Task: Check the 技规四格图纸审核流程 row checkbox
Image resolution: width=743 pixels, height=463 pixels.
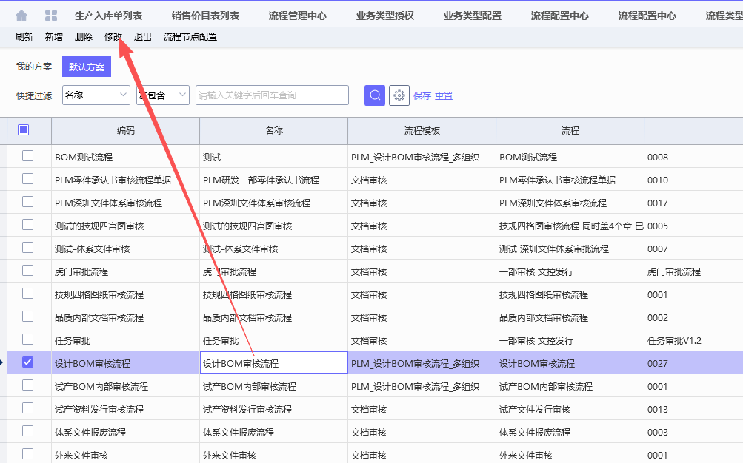Action: [27, 293]
